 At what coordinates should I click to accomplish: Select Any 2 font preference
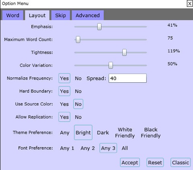tap(88, 148)
